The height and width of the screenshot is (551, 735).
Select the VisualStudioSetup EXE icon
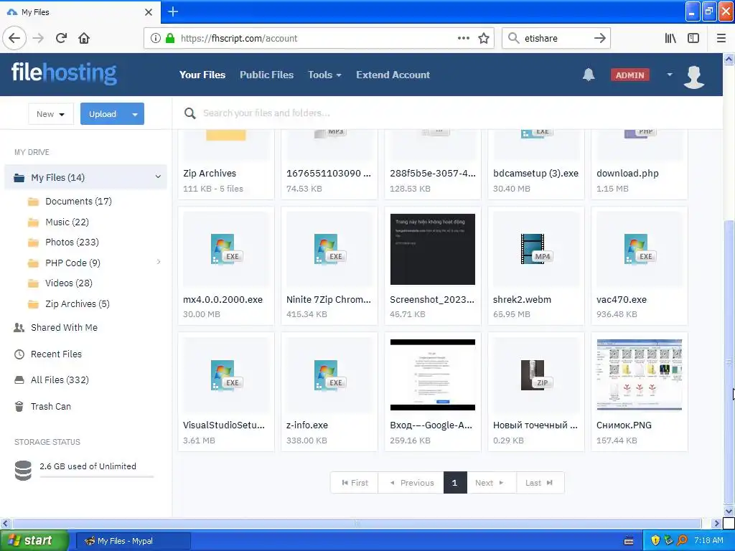tap(225, 375)
